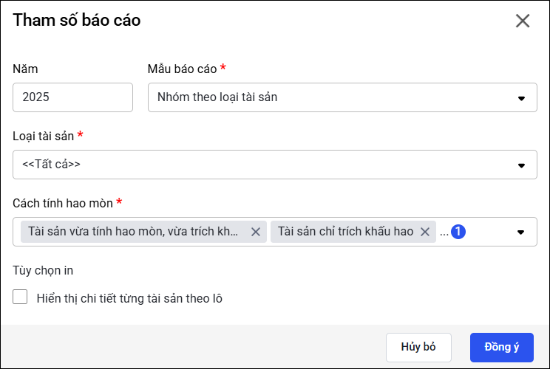Remove the 'Tài sản vừa tính hao mòn' chip
This screenshot has height=369, width=550.
256,232
